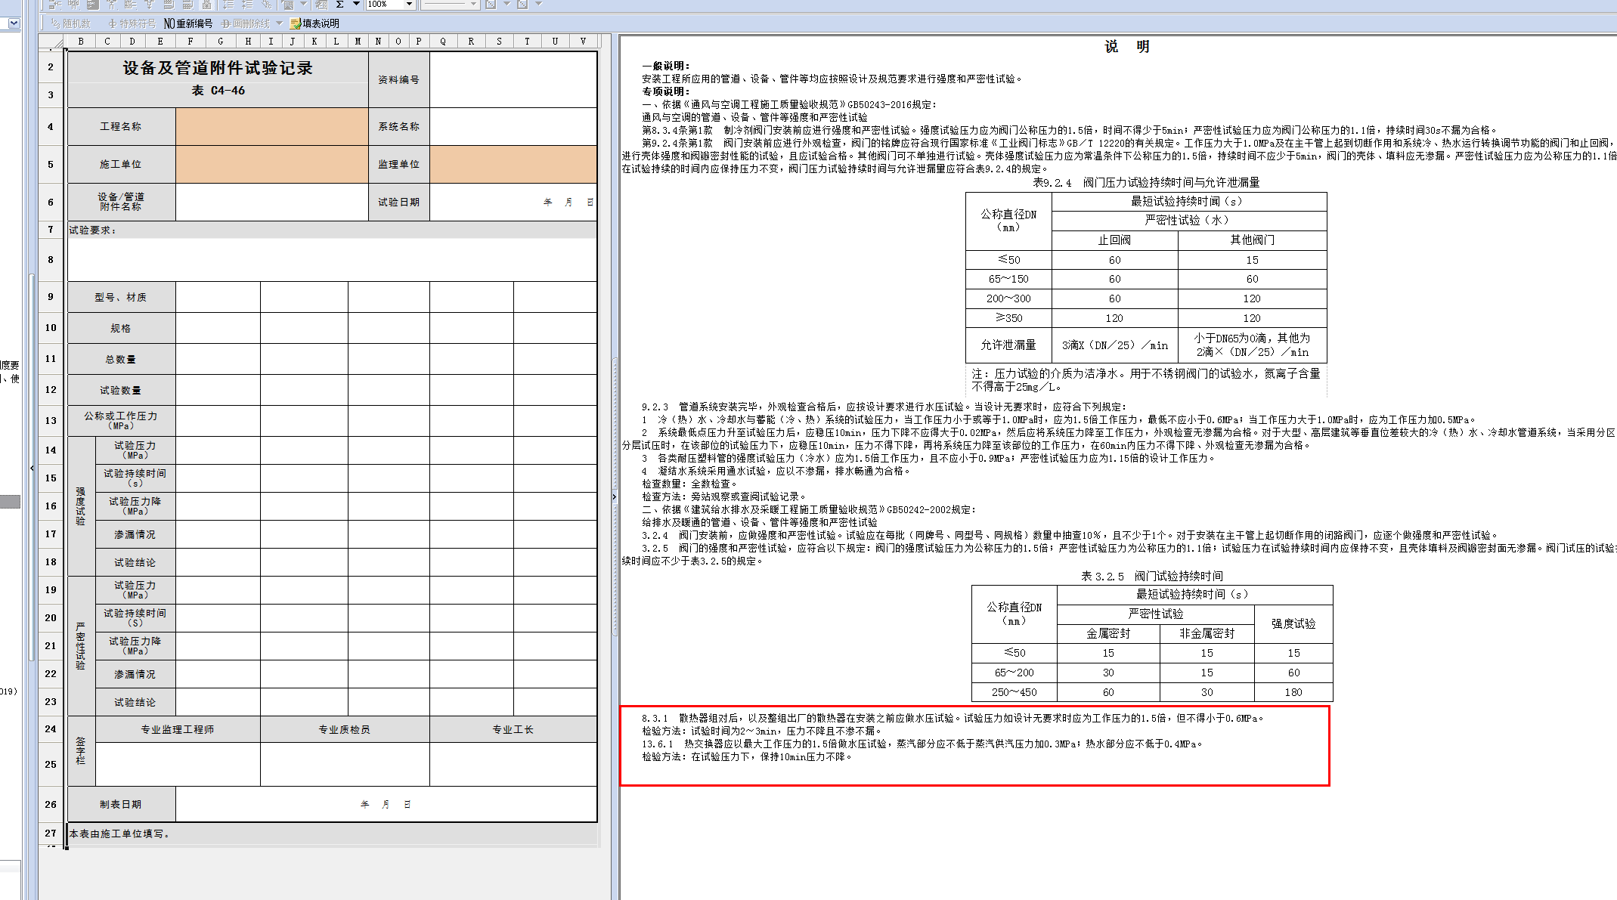This screenshot has width=1617, height=900.
Task: Click the 试验要求 content area
Action: coord(333,259)
